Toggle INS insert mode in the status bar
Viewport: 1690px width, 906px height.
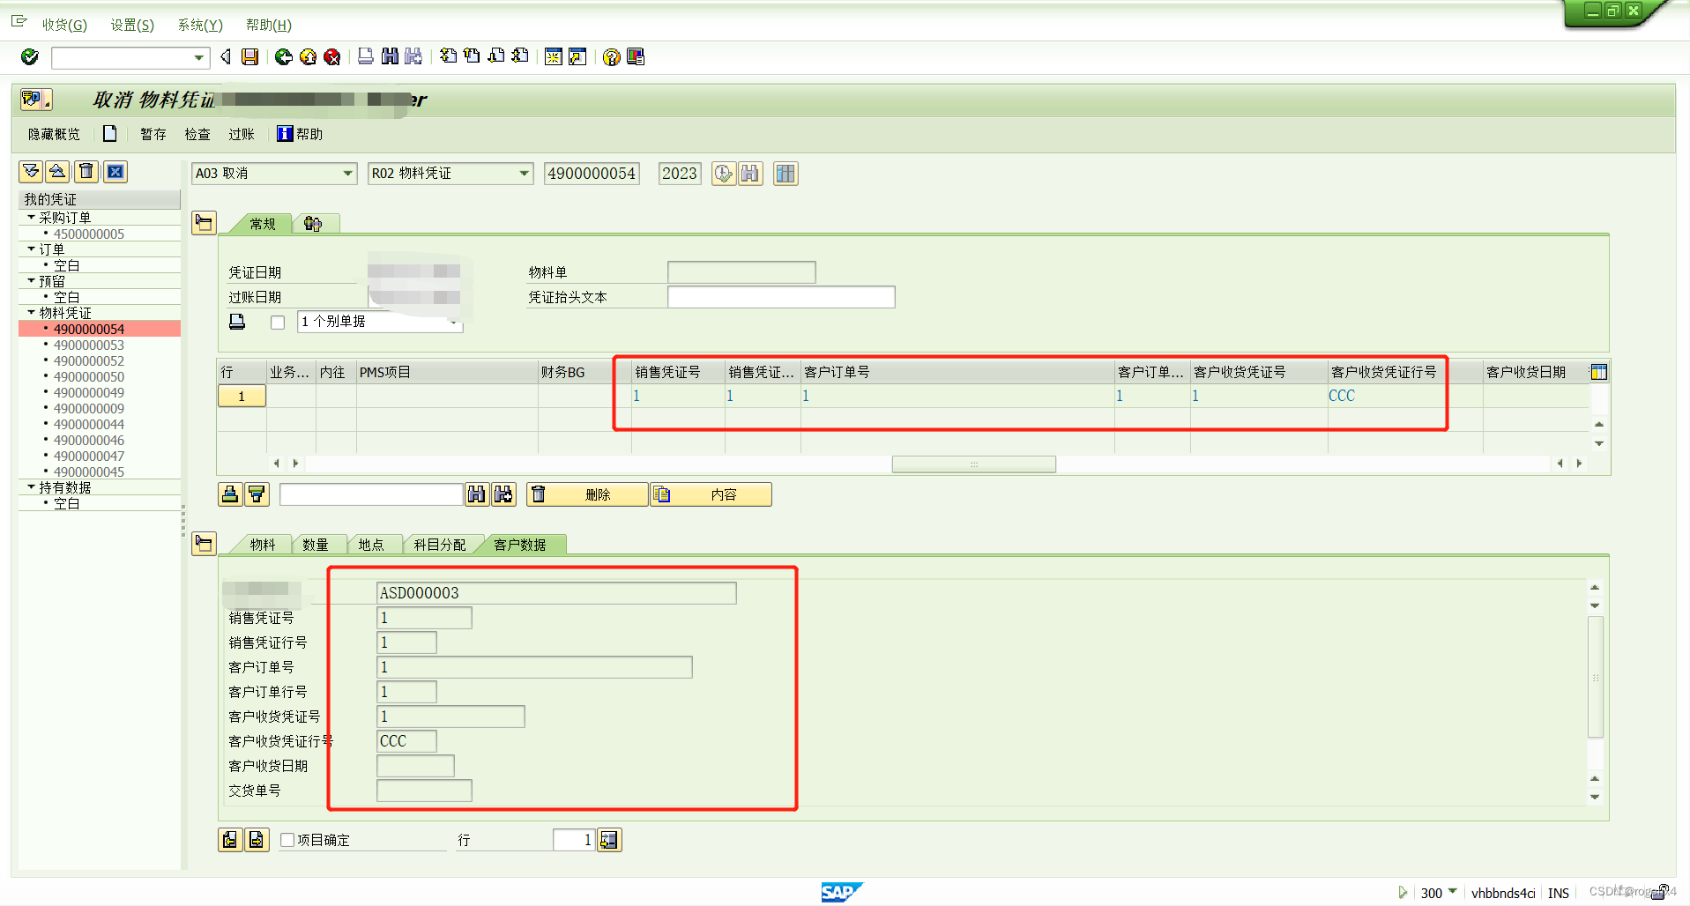click(1558, 892)
